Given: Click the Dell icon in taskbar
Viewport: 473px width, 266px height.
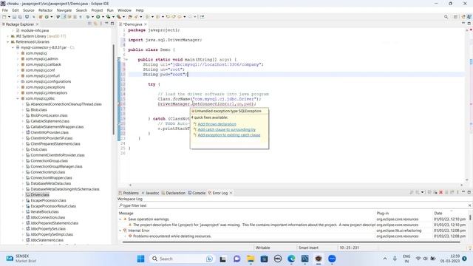Looking at the screenshot, I should coord(278,259).
